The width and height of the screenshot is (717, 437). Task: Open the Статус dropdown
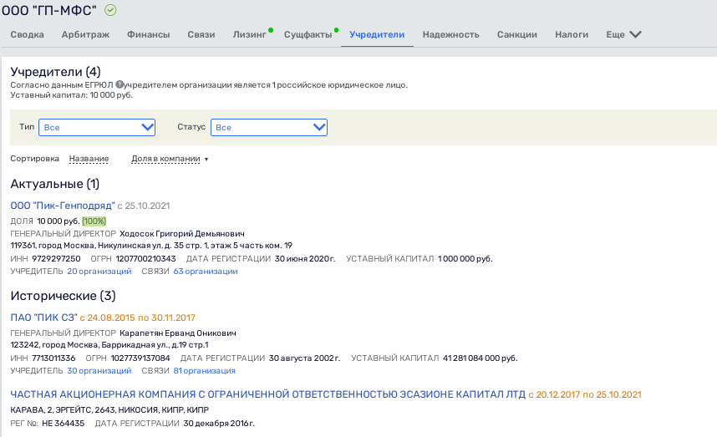[x=269, y=127]
